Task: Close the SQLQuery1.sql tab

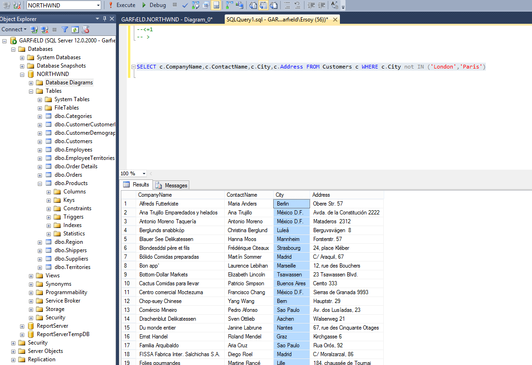Action: click(x=335, y=20)
